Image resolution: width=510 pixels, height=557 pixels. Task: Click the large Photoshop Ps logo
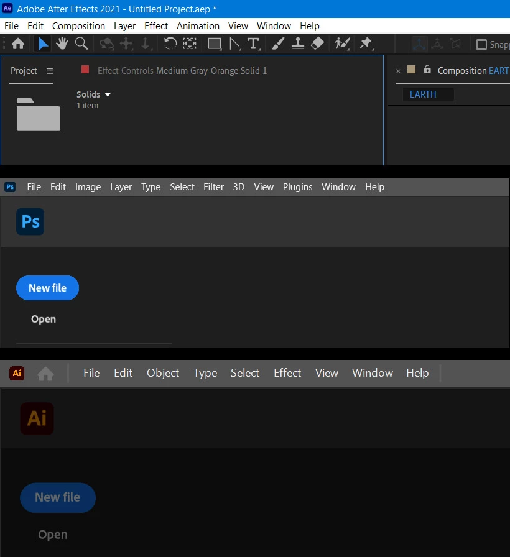[30, 222]
